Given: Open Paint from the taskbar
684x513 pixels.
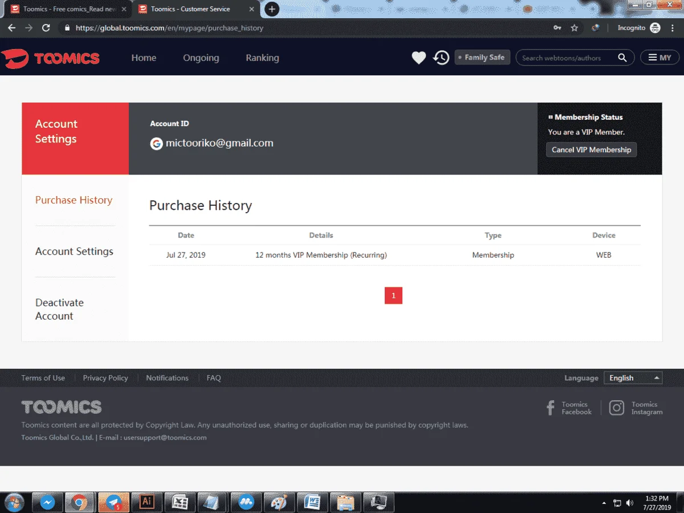Looking at the screenshot, I should (279, 502).
